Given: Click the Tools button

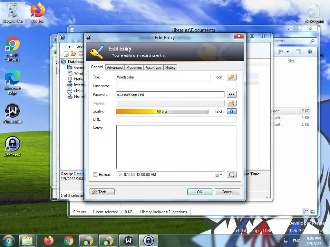Looking at the screenshot, I should [102, 192].
